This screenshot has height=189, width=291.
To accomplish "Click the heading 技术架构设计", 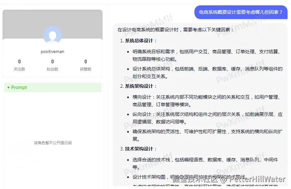I will (139, 149).
